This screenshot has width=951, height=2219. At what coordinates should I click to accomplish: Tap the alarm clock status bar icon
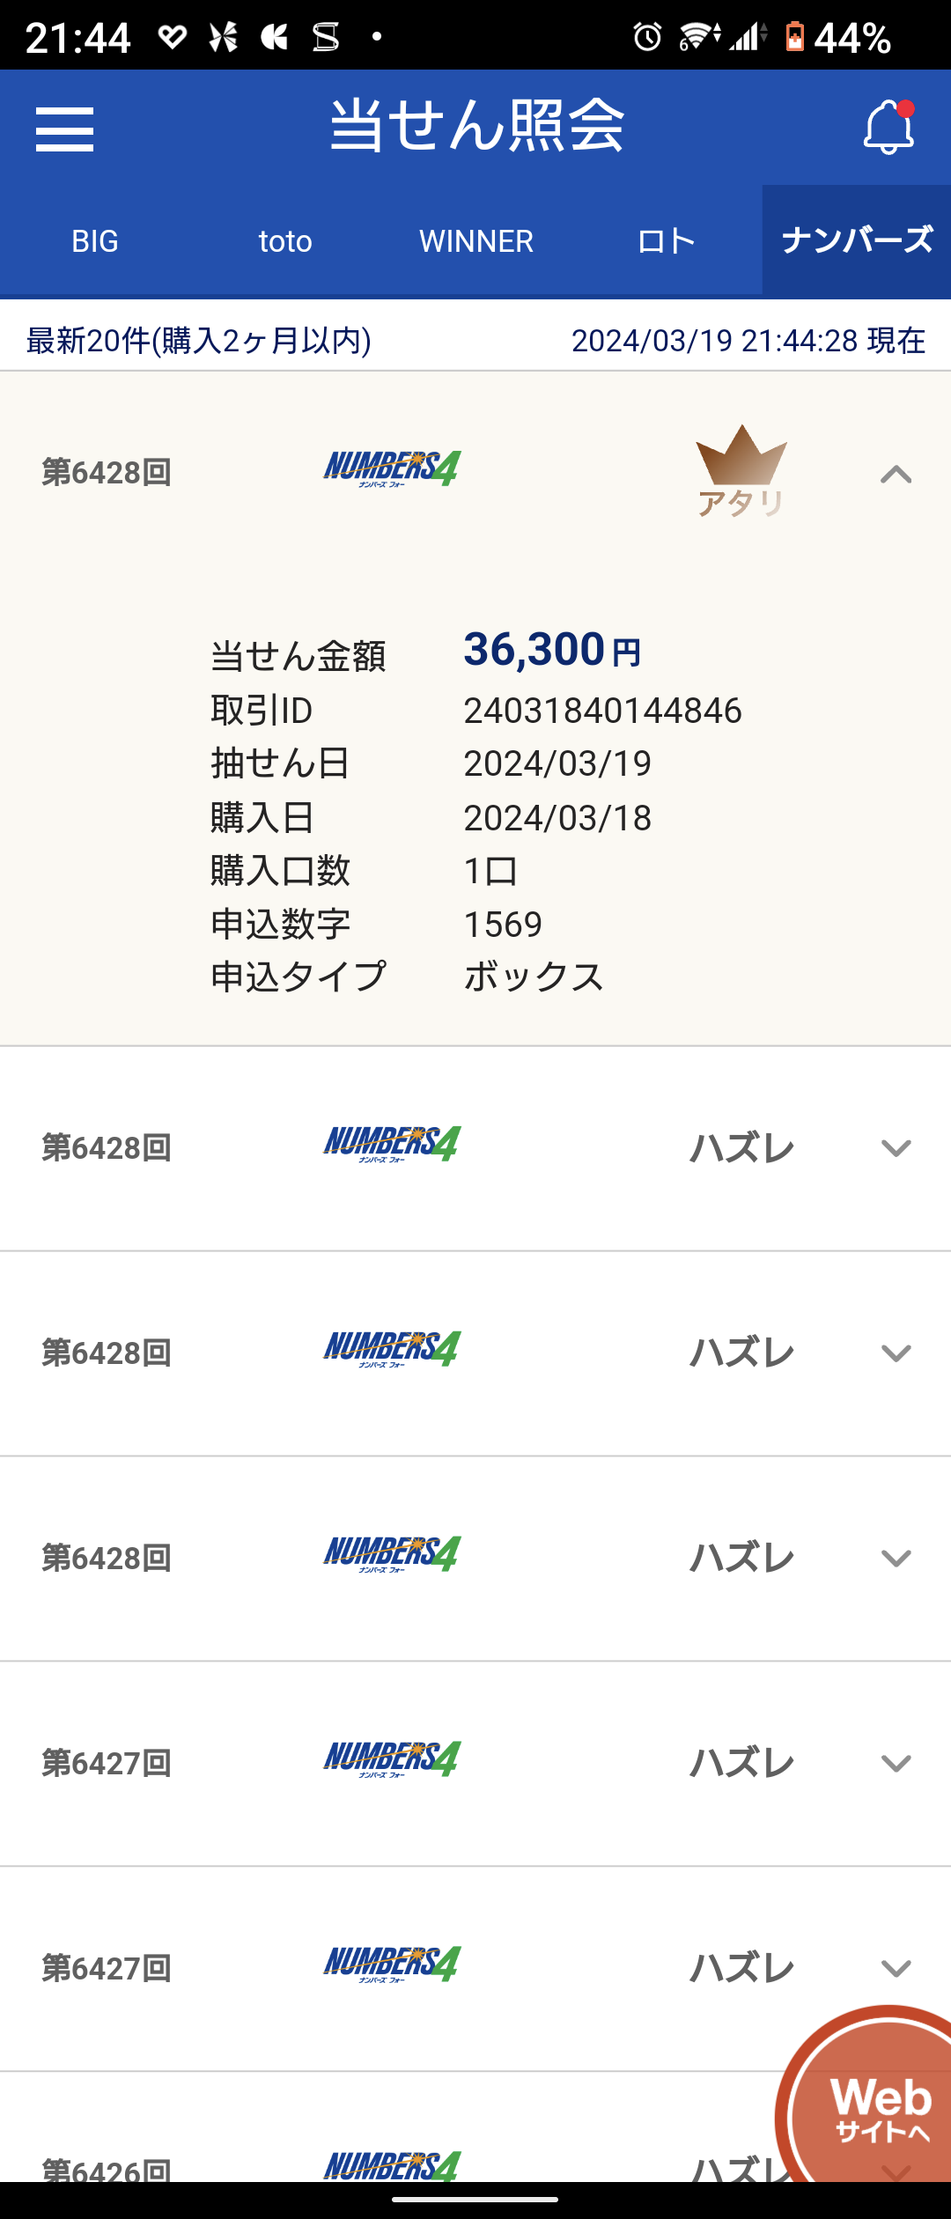[647, 37]
